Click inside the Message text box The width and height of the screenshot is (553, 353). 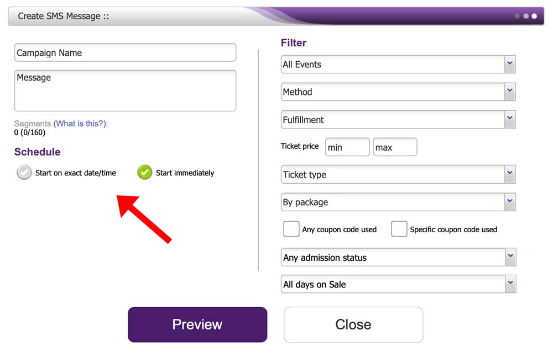[x=125, y=90]
